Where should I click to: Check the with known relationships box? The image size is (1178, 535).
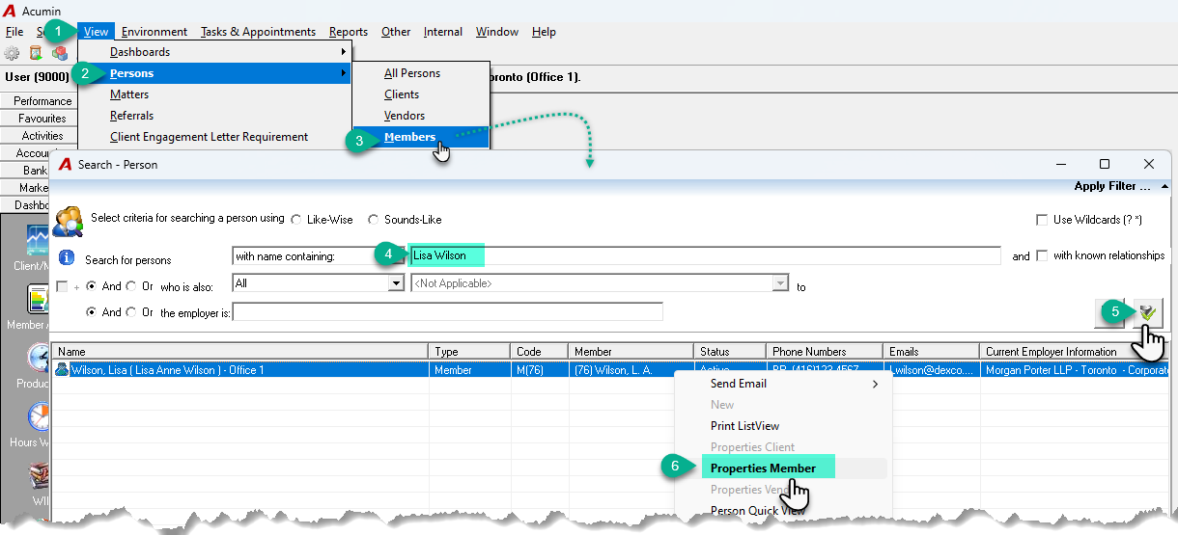point(1042,255)
